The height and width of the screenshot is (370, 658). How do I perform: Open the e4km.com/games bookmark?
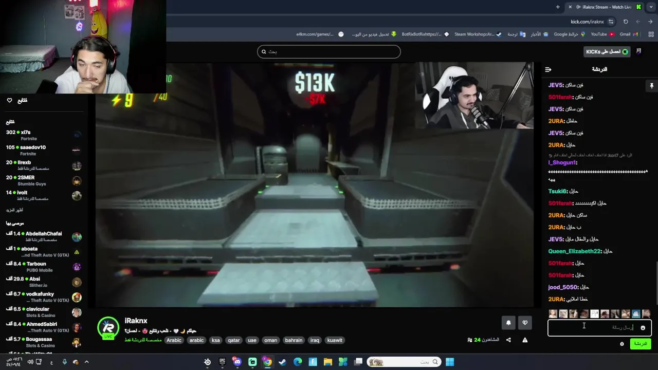pyautogui.click(x=320, y=34)
